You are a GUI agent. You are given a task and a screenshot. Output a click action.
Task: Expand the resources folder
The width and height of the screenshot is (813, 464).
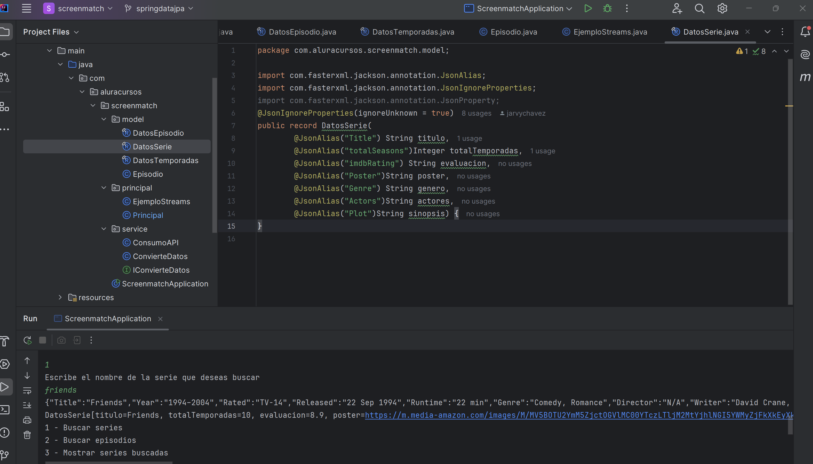[60, 297]
